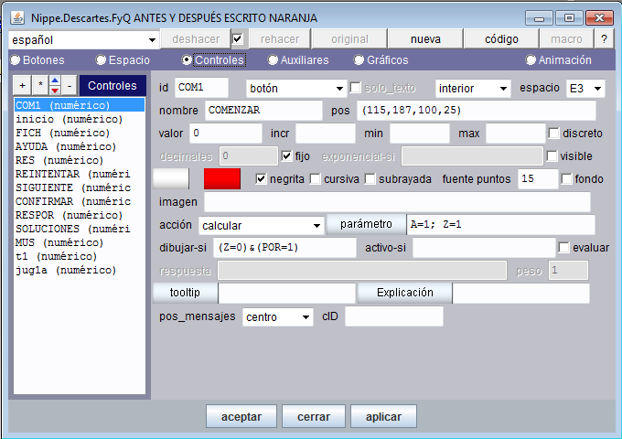Screen dimensions: 622x439
Task: Select the Gráficos radio tab
Action: [x=359, y=60]
